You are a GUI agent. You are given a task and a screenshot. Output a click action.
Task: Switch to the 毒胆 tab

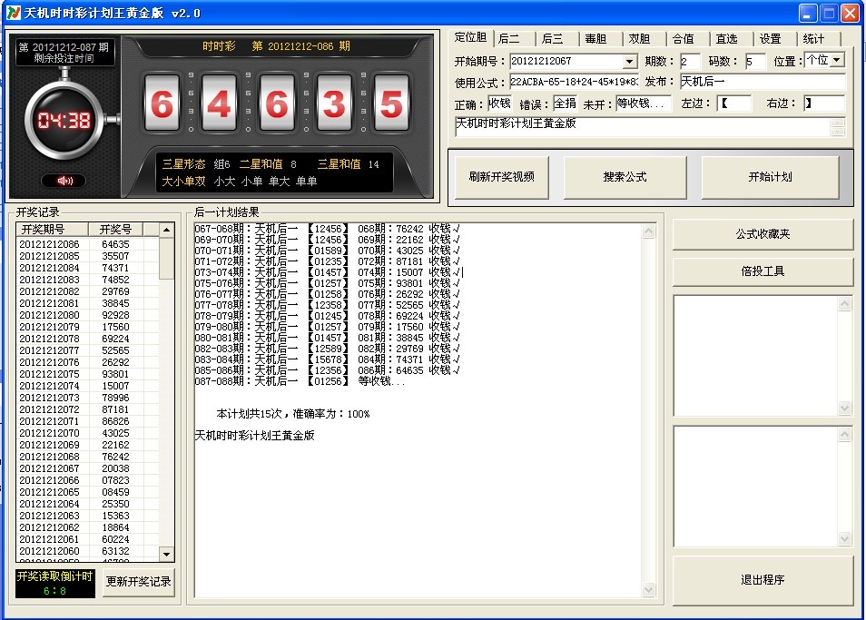(x=595, y=39)
